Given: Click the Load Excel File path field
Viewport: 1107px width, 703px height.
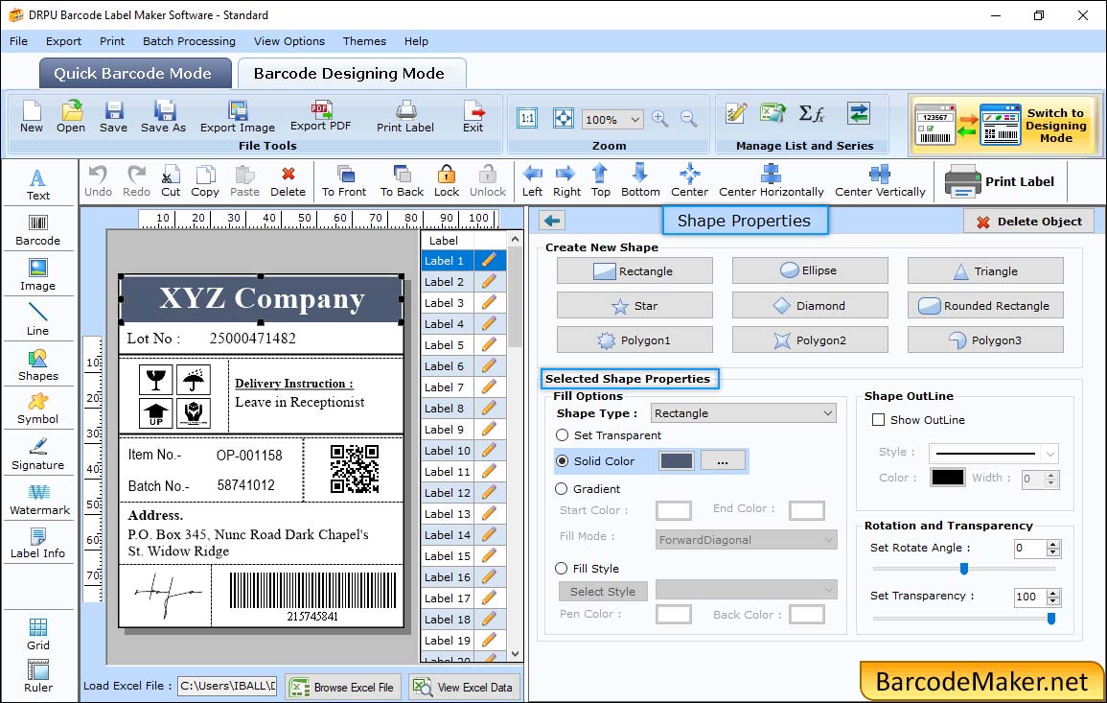Looking at the screenshot, I should (226, 686).
